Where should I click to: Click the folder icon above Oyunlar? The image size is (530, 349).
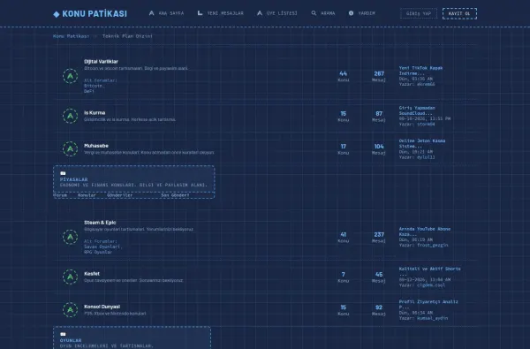tap(63, 334)
